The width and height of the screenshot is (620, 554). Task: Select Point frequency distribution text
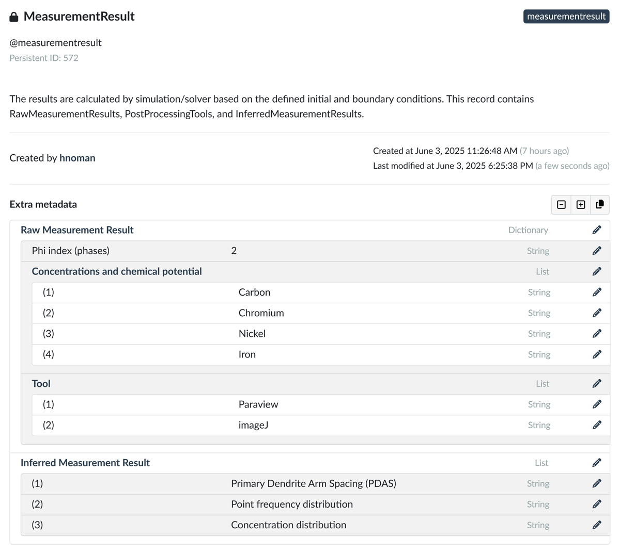coord(292,504)
